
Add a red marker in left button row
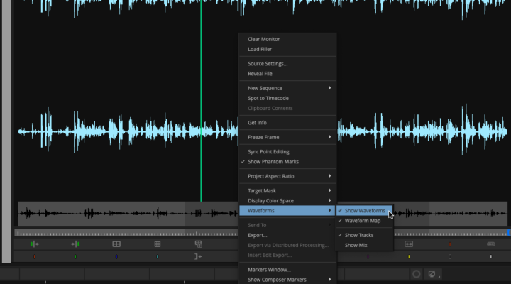click(34, 256)
